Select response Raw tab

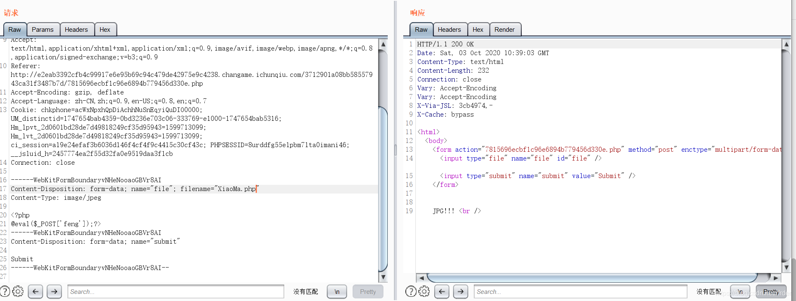[421, 29]
